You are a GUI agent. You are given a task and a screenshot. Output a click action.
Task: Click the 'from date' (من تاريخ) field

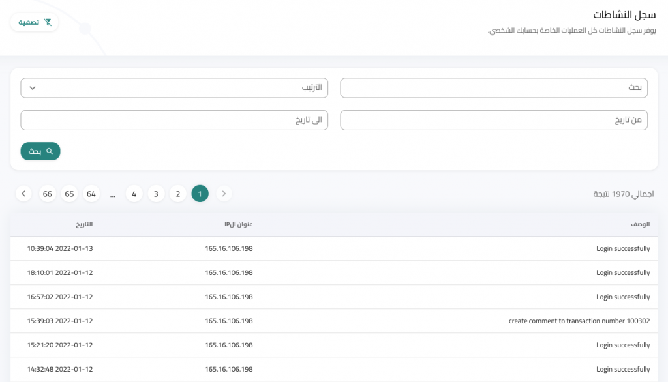tap(494, 120)
